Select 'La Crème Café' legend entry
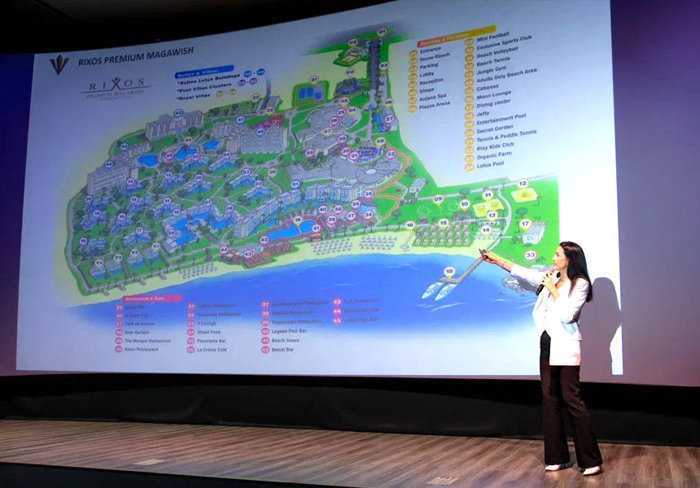Image resolution: width=700 pixels, height=488 pixels. pos(212,350)
